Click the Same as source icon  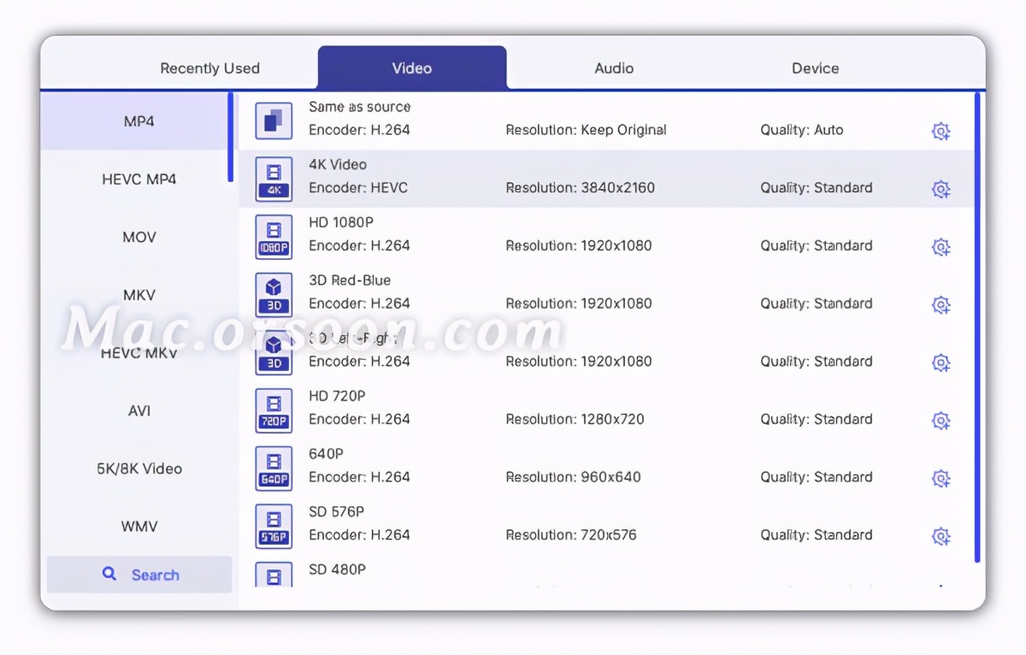click(x=274, y=121)
